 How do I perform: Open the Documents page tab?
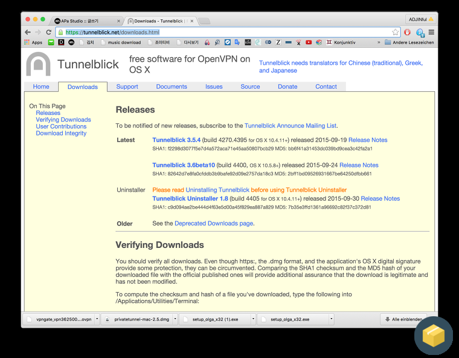point(172,86)
